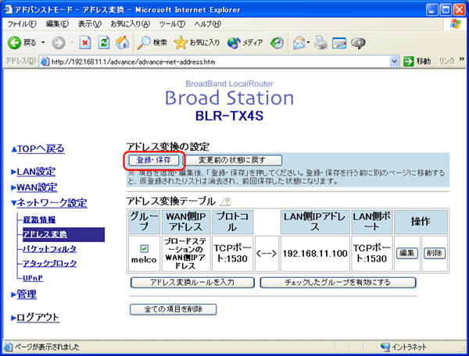Viewport: 469px width, 356px height.
Task: Click the Discuss speech bubble icon
Action: 358,43
